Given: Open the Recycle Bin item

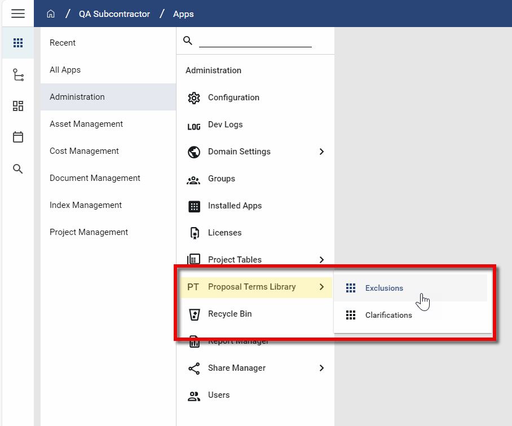Looking at the screenshot, I should tap(229, 314).
